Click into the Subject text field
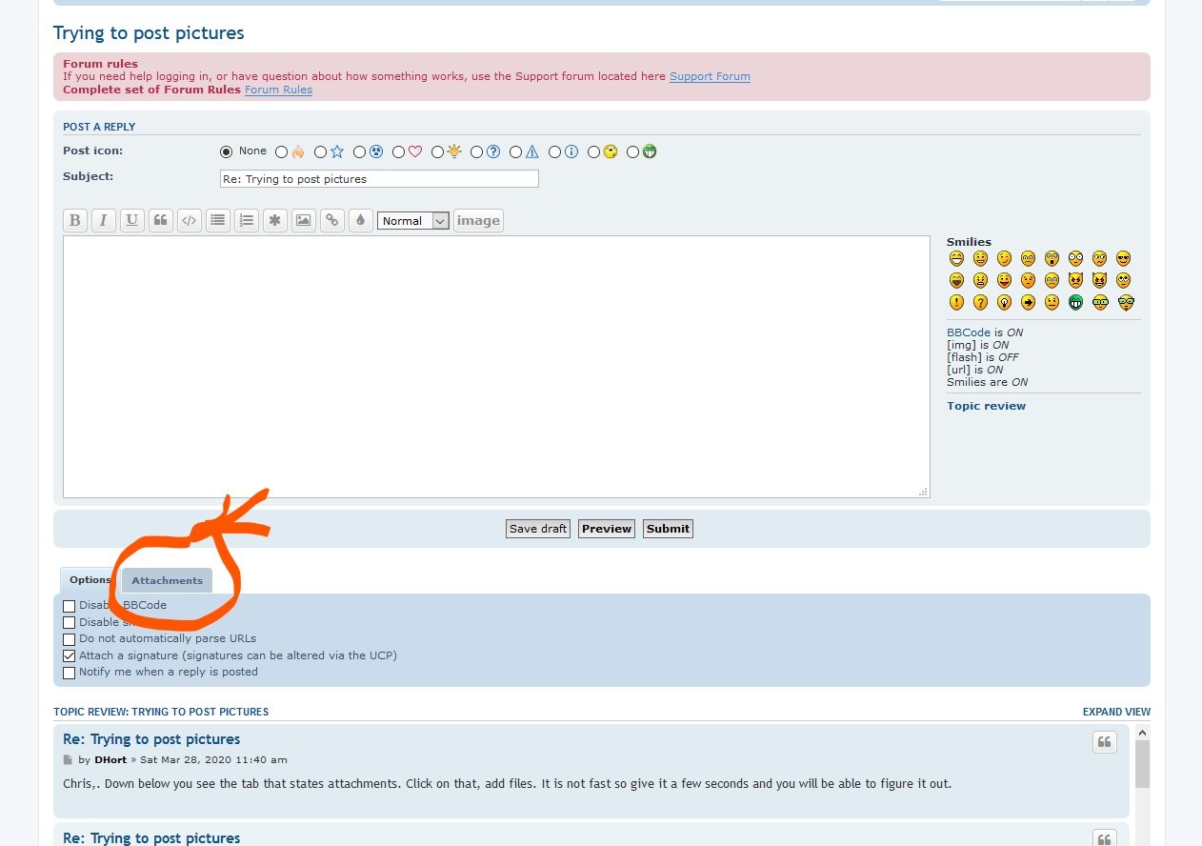Viewport: 1202px width, 846px height. point(379,179)
